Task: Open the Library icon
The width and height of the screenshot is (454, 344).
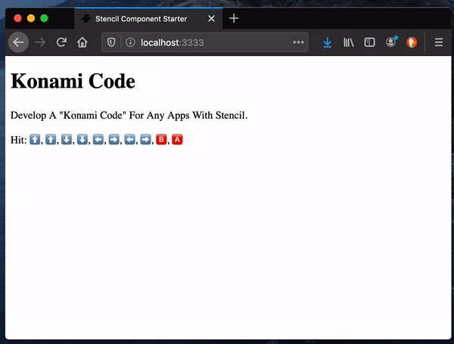Action: tap(349, 42)
